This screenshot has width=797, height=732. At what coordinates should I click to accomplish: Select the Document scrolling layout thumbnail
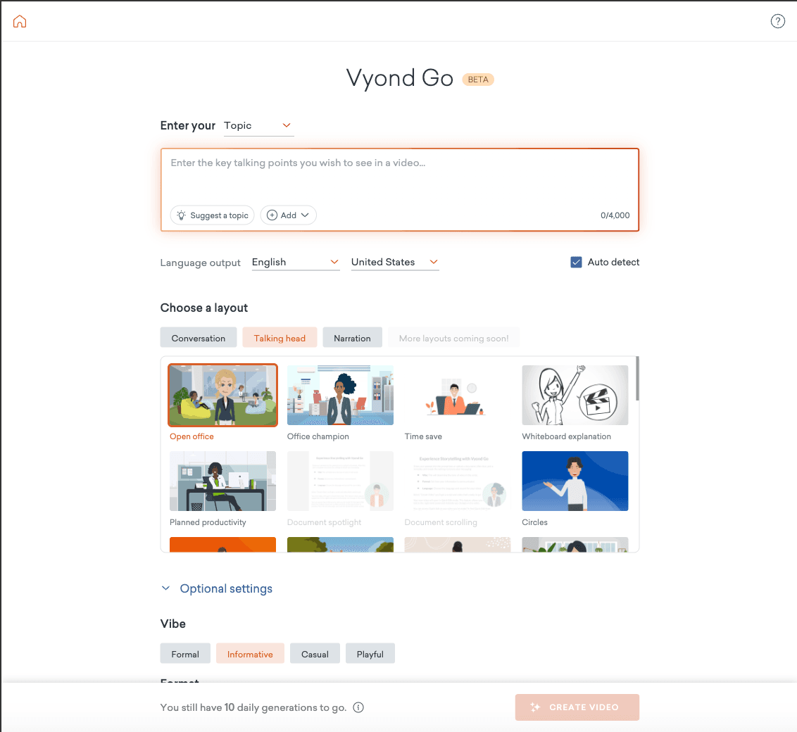click(x=458, y=481)
